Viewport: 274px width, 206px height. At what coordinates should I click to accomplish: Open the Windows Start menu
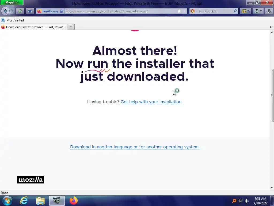[7, 201]
